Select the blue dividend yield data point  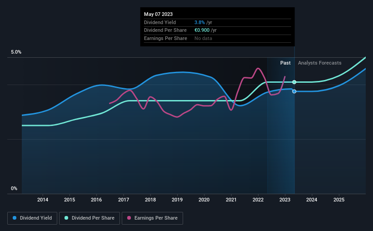point(294,91)
